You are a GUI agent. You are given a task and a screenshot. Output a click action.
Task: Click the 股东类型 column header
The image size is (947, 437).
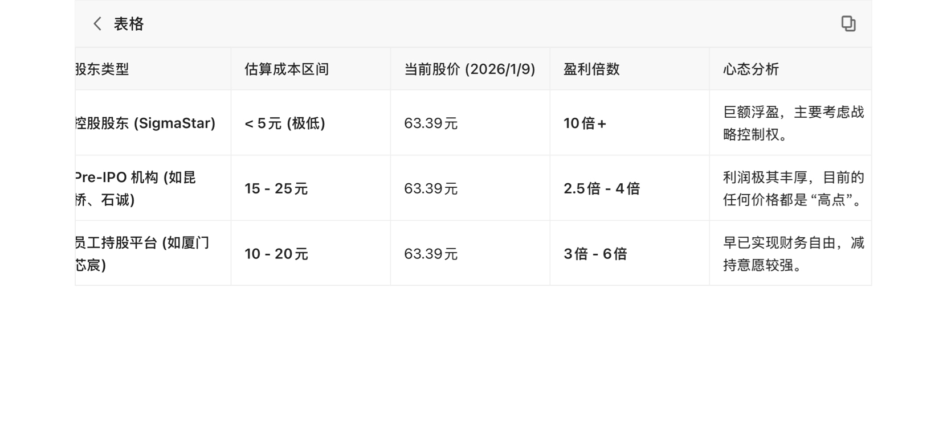(x=103, y=69)
